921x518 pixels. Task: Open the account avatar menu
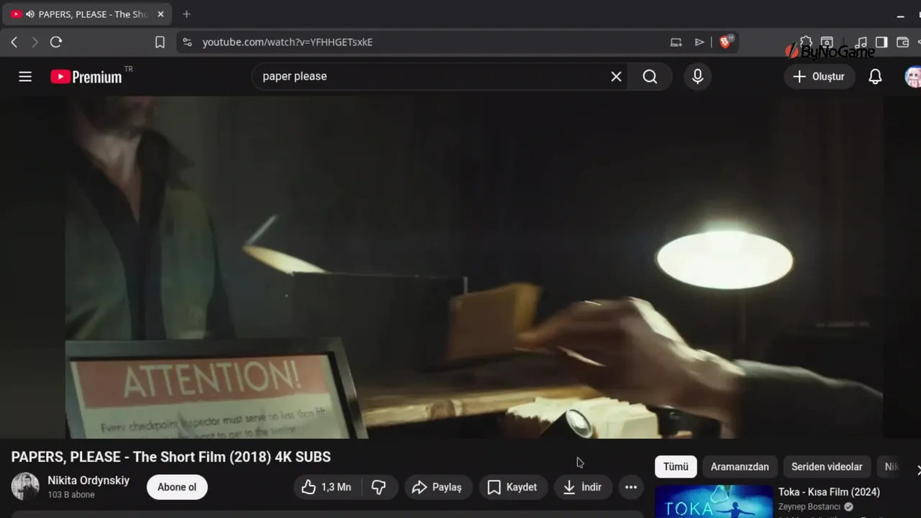coord(914,76)
